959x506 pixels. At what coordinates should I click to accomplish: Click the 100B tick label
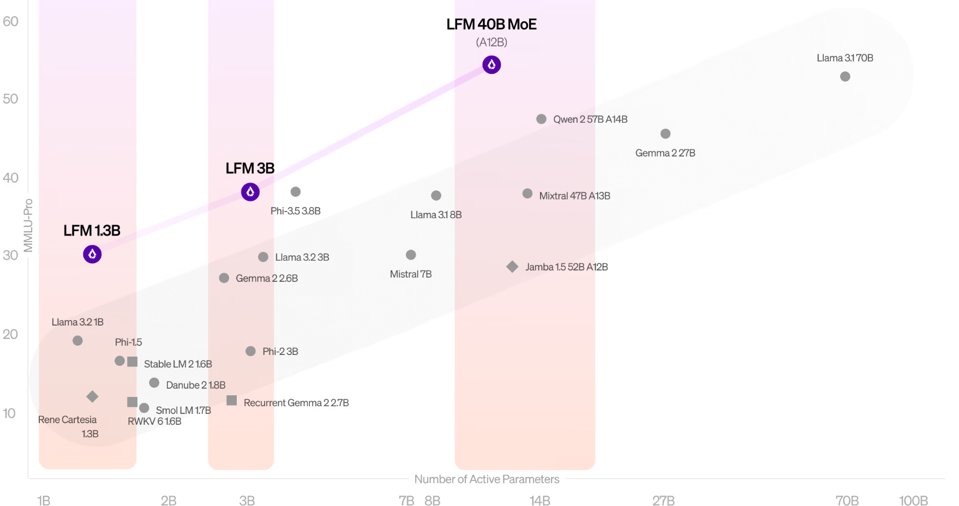coord(913,501)
